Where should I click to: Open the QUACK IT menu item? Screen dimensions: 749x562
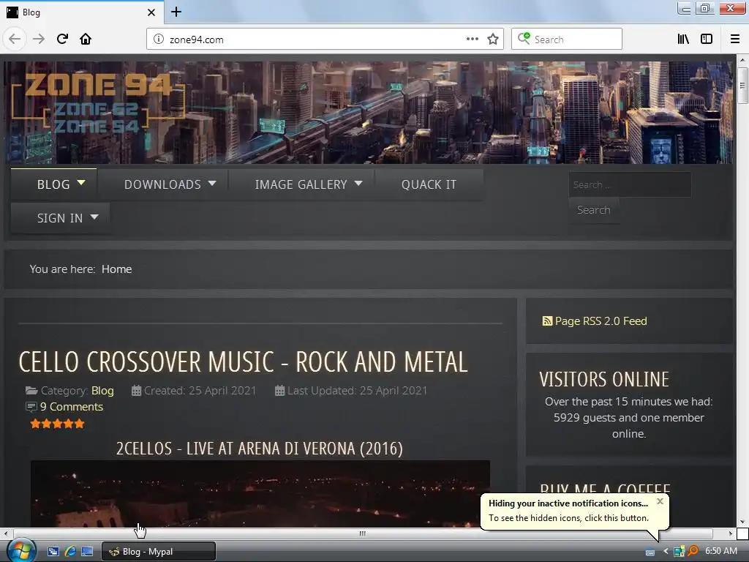[429, 184]
